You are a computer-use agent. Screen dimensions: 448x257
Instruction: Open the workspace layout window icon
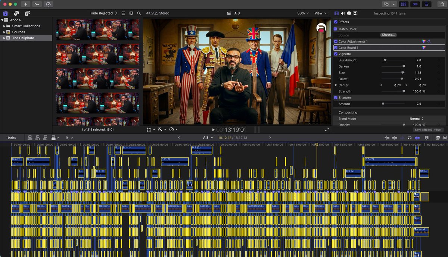click(x=386, y=4)
